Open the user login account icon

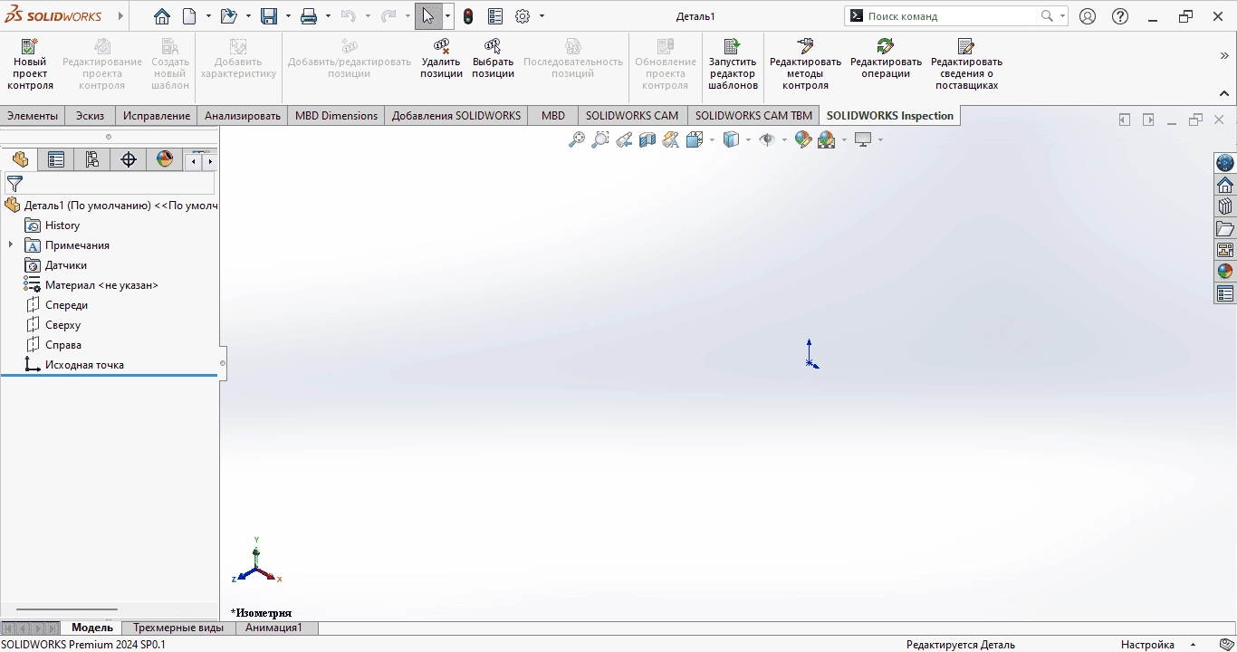point(1088,16)
